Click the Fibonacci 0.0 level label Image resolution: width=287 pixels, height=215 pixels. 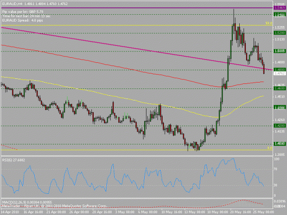pyautogui.click(x=270, y=148)
